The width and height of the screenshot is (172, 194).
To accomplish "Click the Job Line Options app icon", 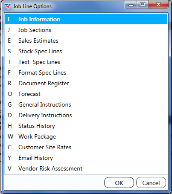I will (8, 6).
